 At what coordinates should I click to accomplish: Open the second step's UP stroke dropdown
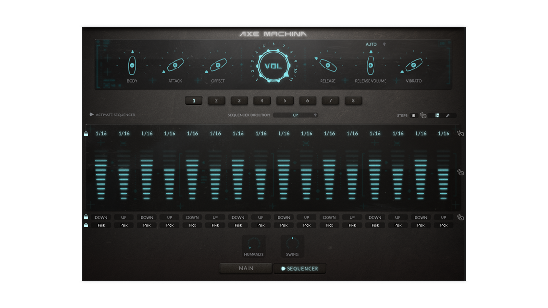[x=124, y=218]
